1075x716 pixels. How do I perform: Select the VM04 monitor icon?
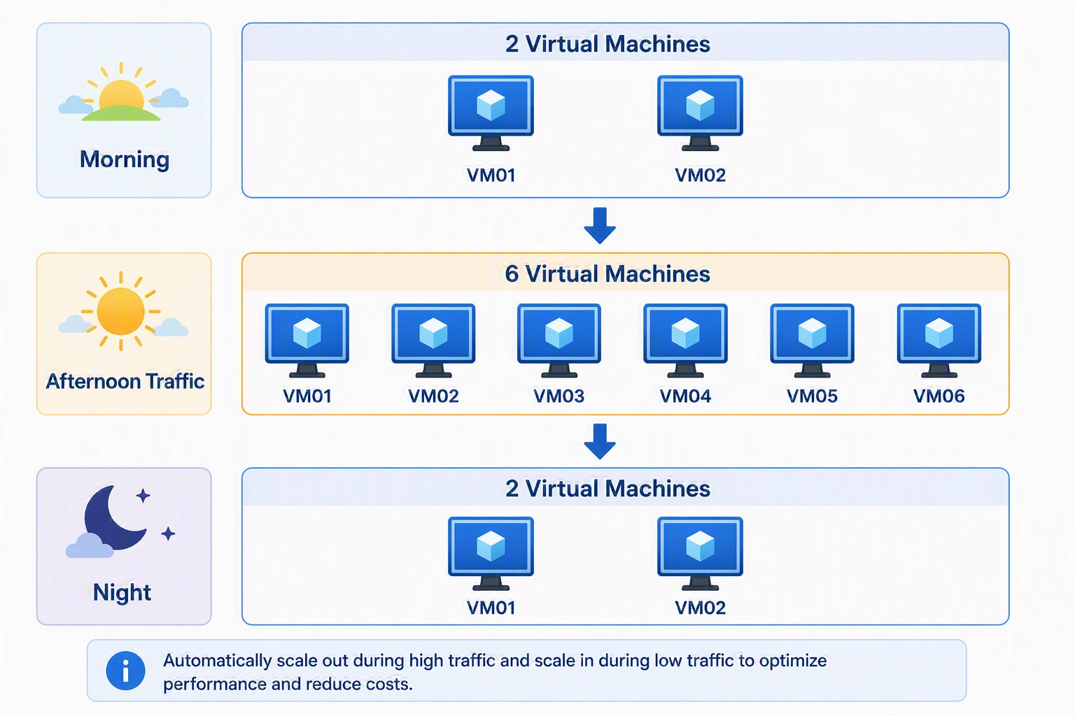pos(686,341)
